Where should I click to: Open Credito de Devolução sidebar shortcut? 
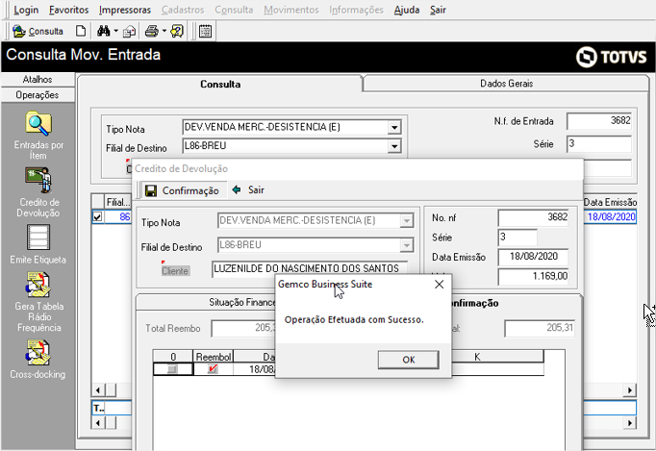point(38,192)
